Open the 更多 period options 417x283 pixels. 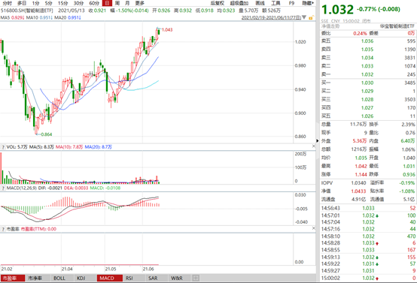[139, 3]
